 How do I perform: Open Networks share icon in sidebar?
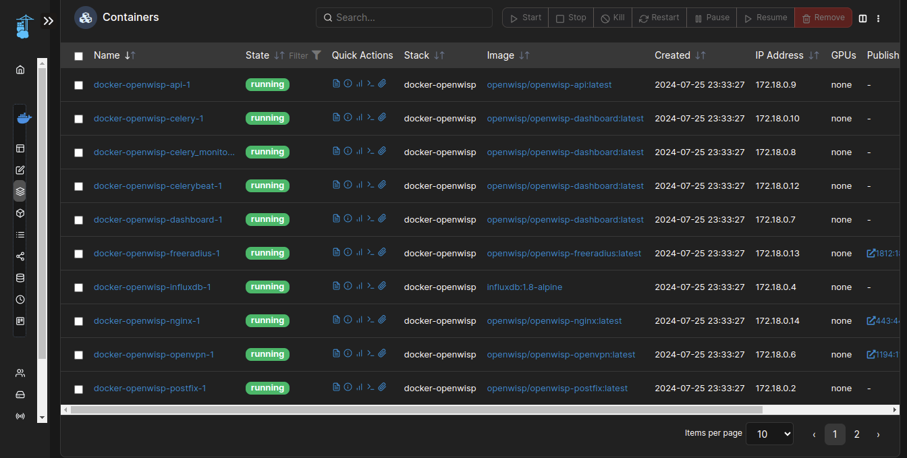(20, 256)
